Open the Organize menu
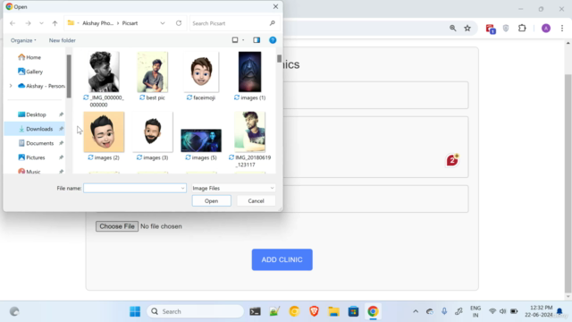Screen dimensions: 572x322 pyautogui.click(x=23, y=40)
